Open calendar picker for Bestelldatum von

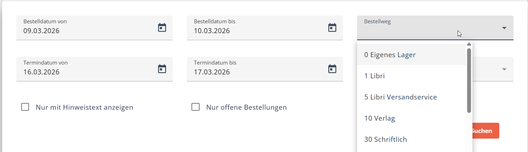(x=162, y=28)
